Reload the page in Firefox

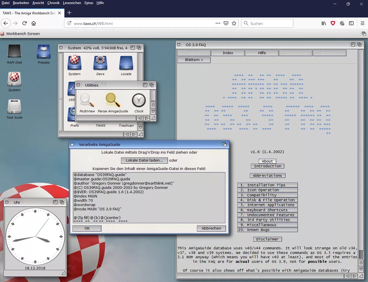coord(24,23)
